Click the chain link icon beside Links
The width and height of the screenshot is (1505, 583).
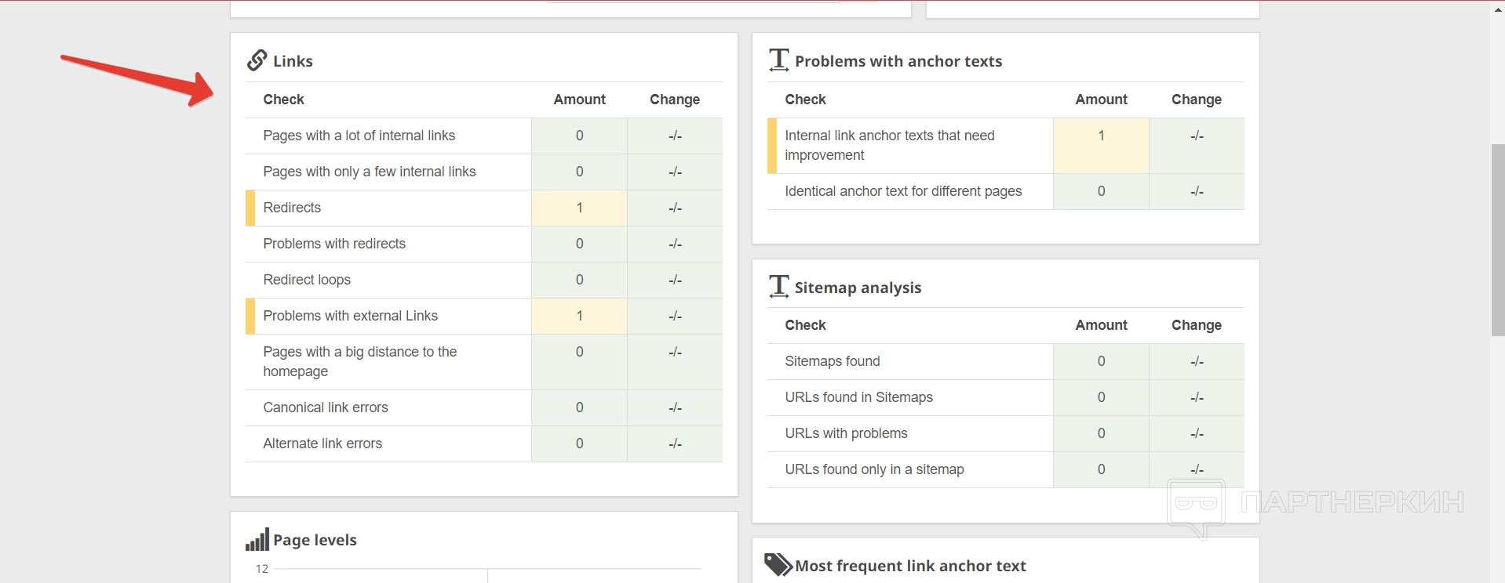(257, 60)
